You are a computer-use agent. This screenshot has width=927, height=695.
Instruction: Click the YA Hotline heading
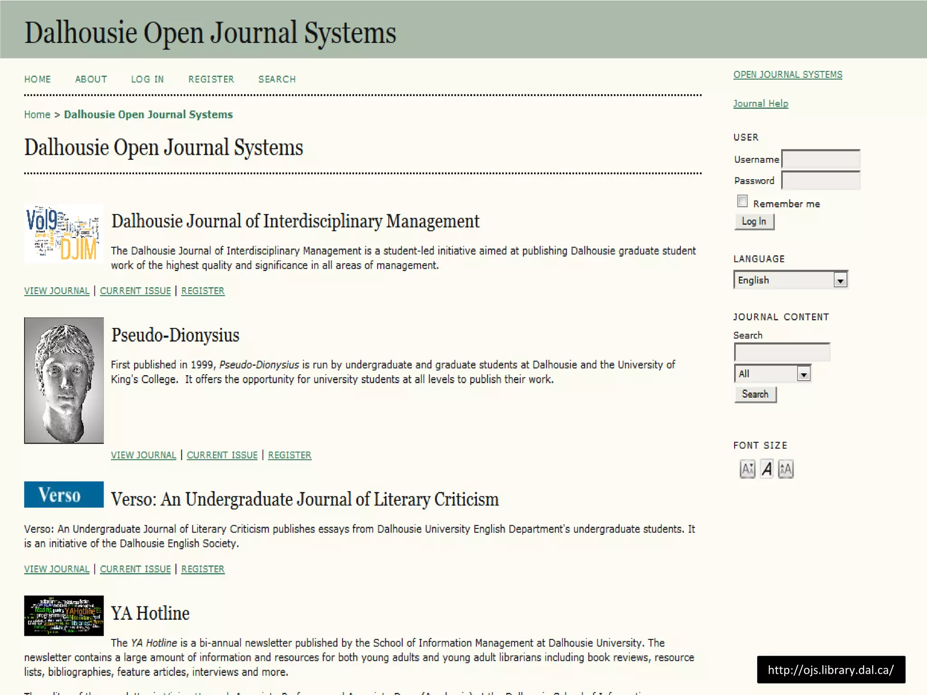click(150, 614)
